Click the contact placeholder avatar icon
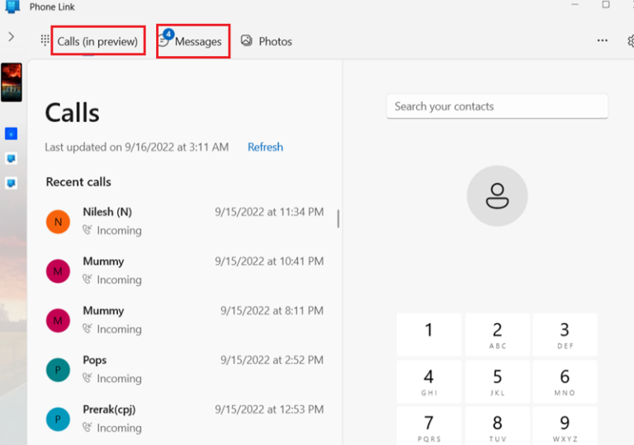 (x=497, y=195)
